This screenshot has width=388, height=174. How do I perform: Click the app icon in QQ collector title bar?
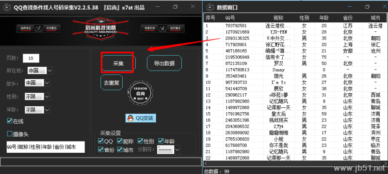(7, 7)
